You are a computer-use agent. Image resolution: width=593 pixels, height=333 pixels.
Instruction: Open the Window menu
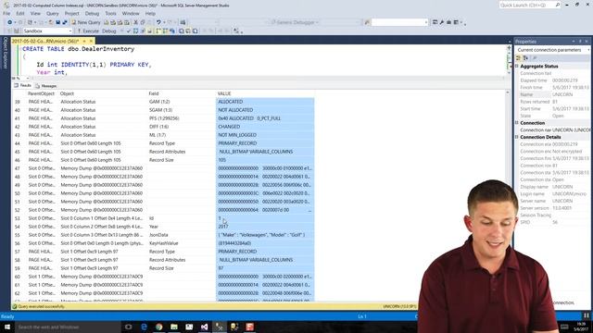[131, 14]
